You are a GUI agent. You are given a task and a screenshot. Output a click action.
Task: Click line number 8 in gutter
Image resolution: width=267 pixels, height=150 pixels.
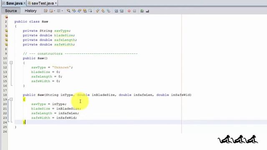click(6, 49)
